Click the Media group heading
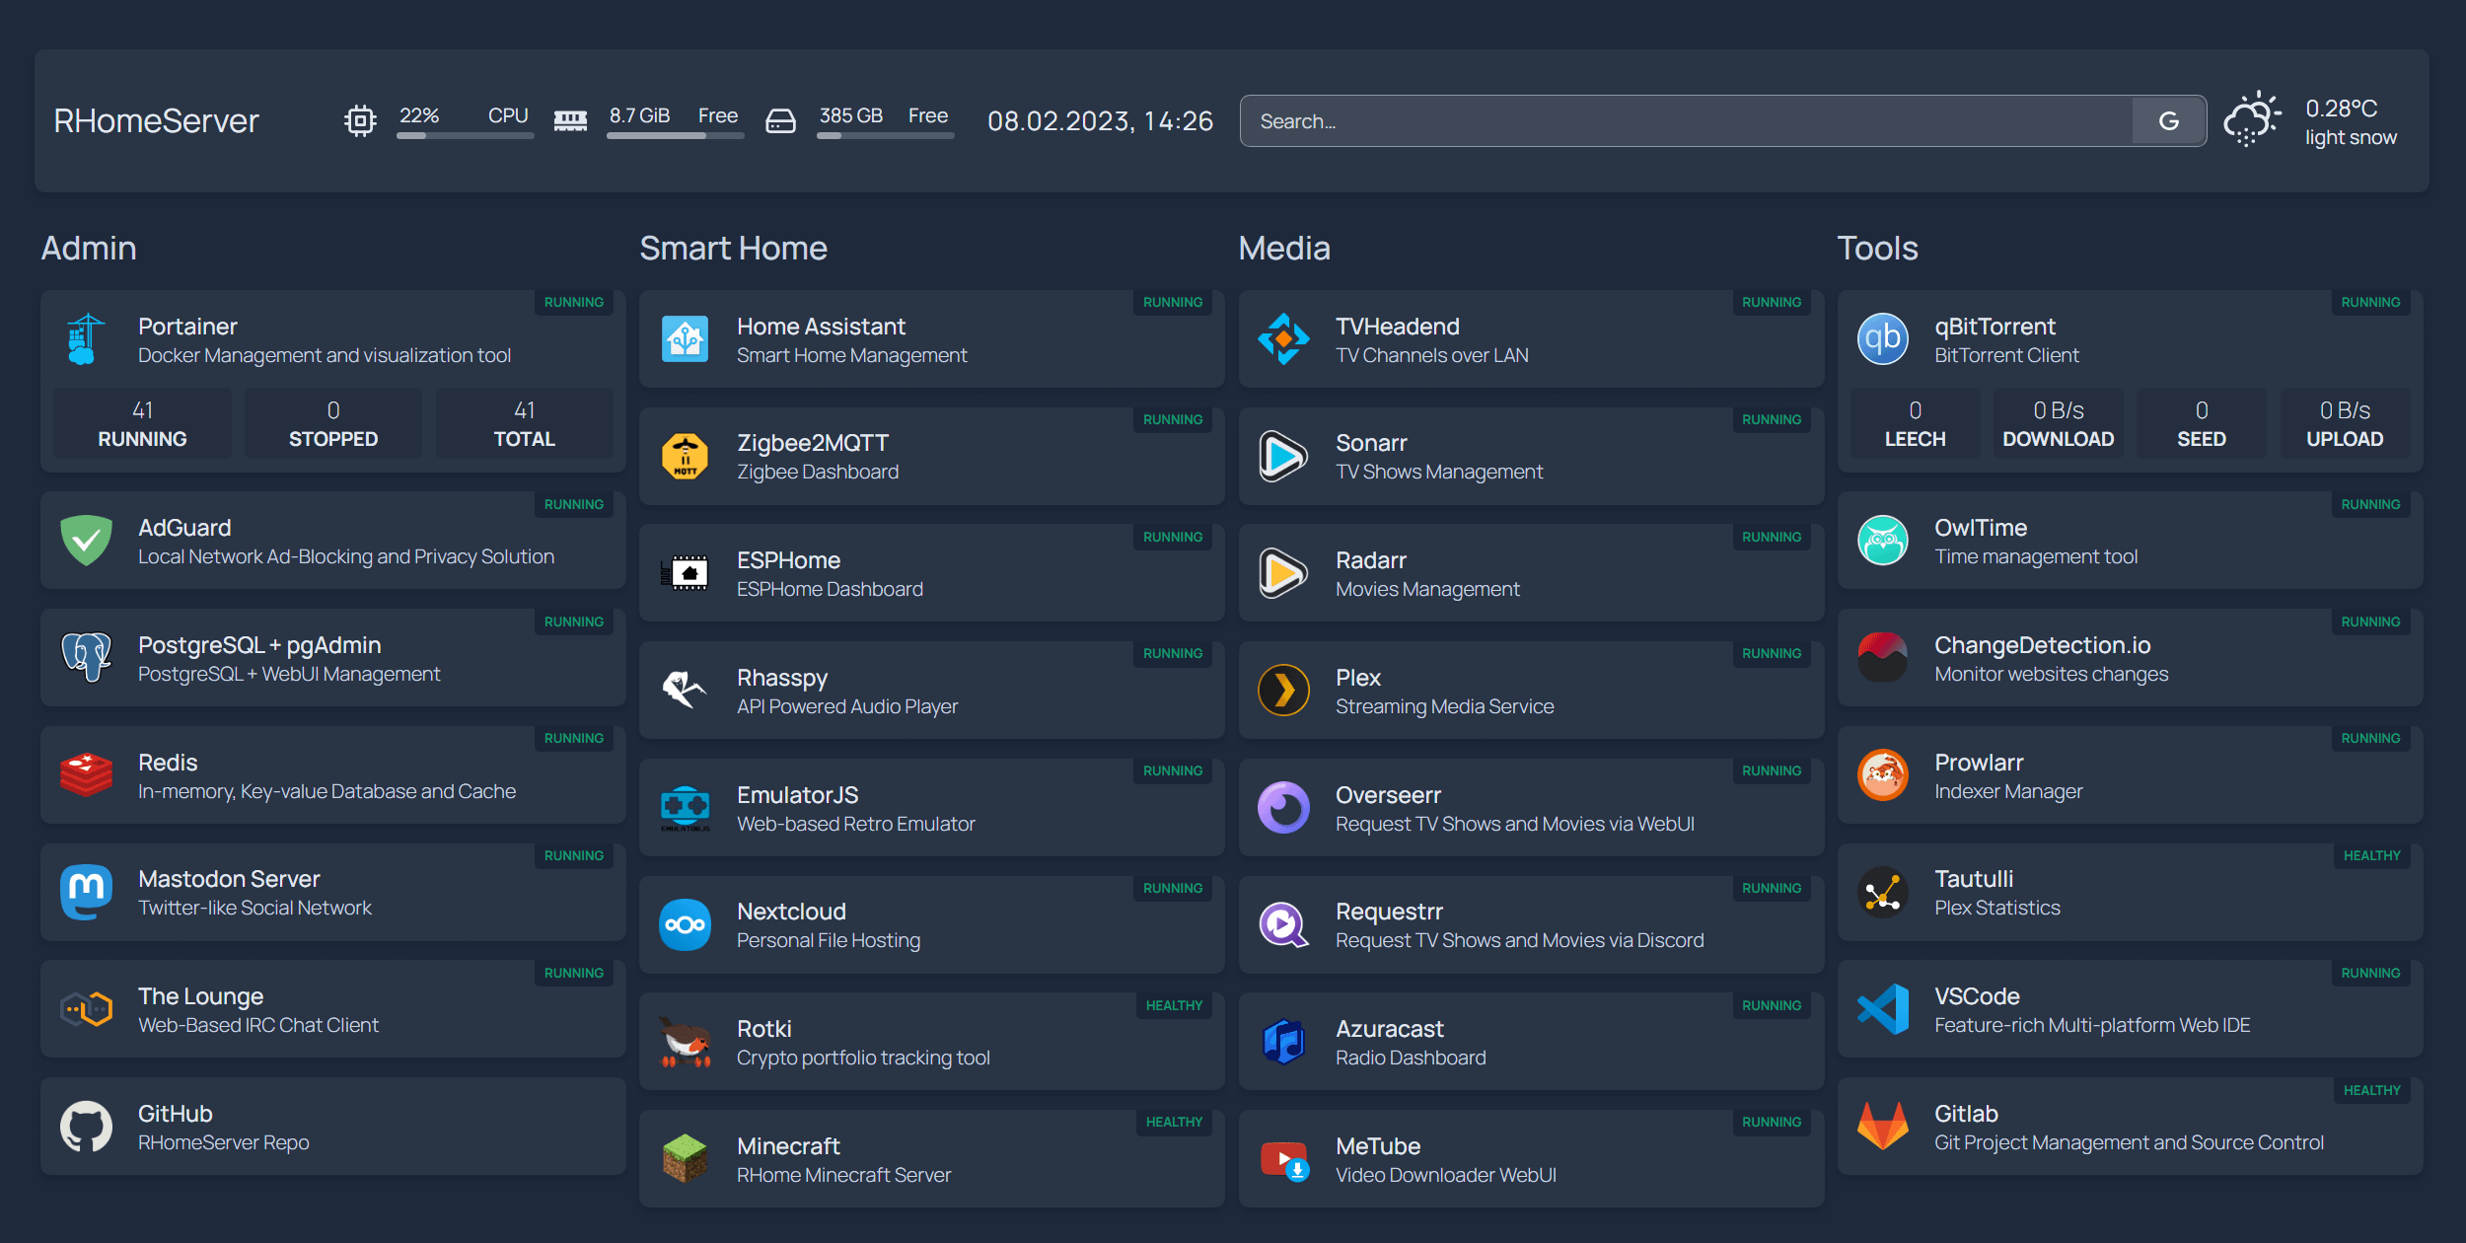2466x1243 pixels. click(1284, 248)
